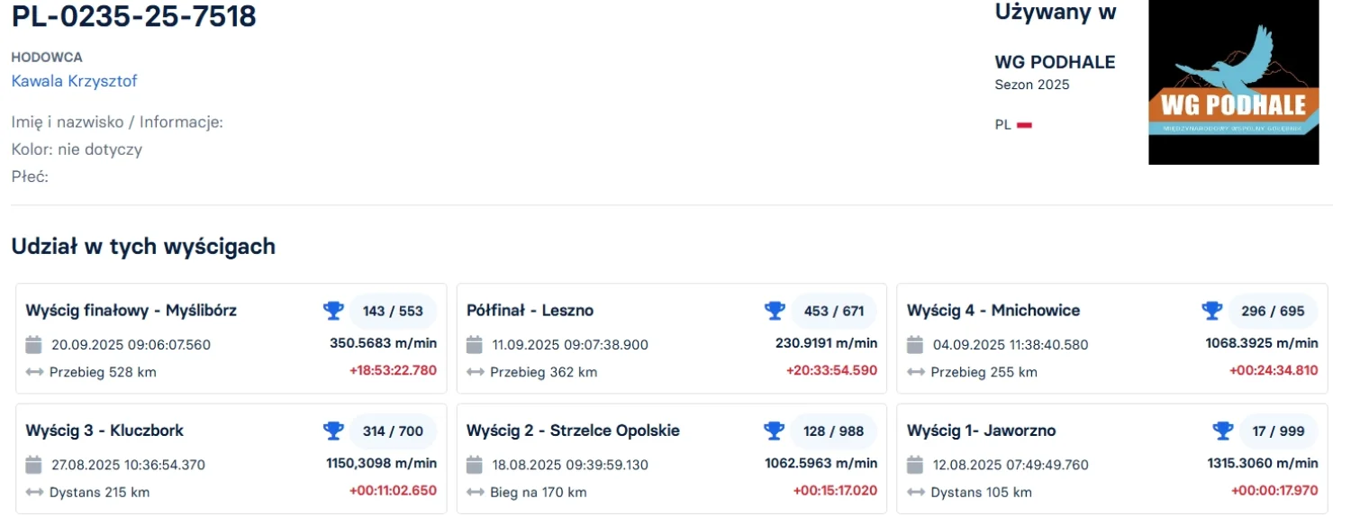Click the Polish flag icon next to PL
This screenshot has width=1351, height=526.
pos(1024,125)
